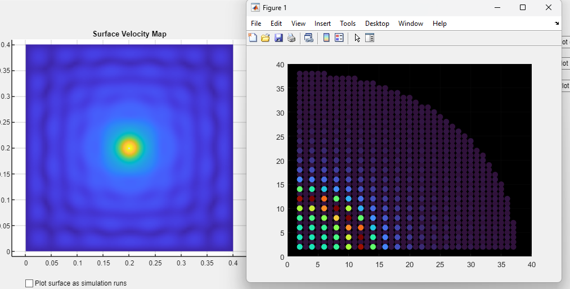
Task: Open the Help menu
Action: tap(439, 24)
